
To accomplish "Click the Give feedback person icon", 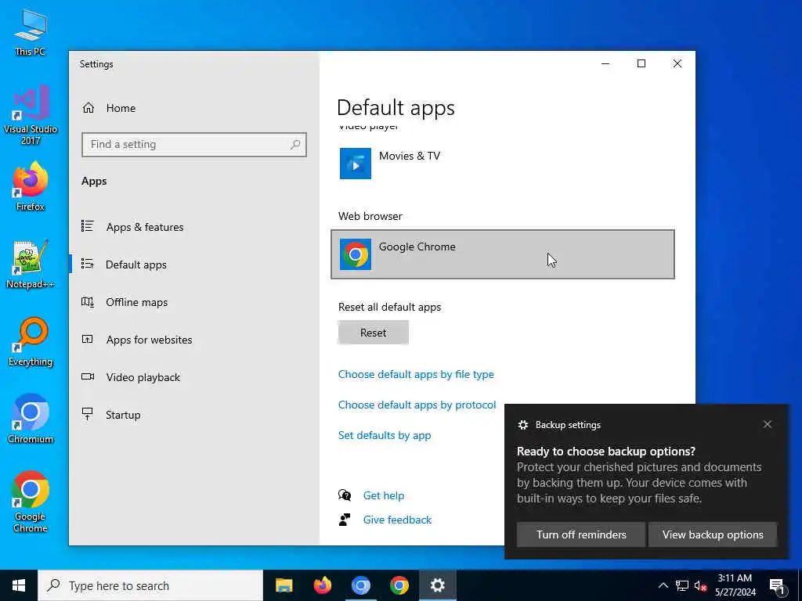I will [x=345, y=520].
